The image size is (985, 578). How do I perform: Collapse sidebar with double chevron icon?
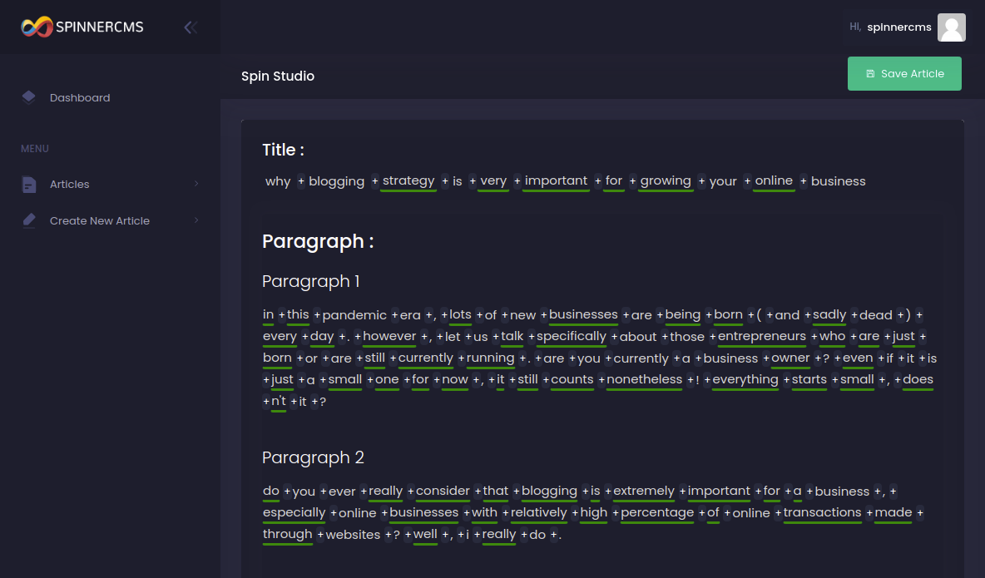(191, 27)
